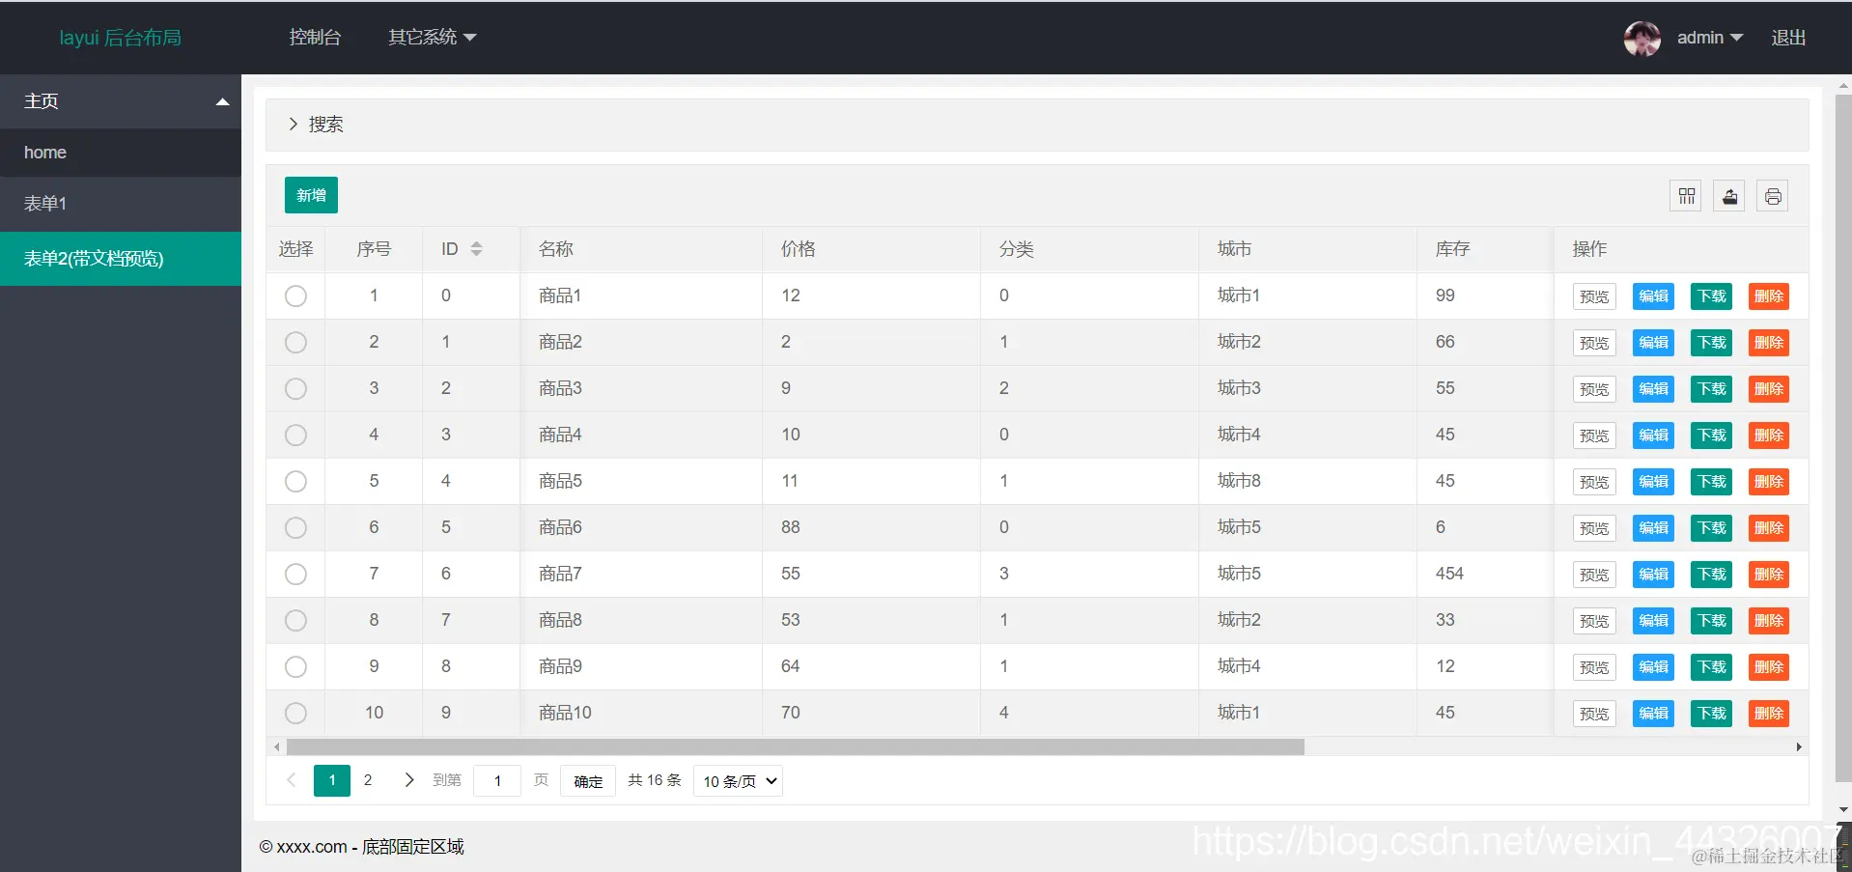Click the 新增 button
1852x872 pixels.
coord(311,195)
